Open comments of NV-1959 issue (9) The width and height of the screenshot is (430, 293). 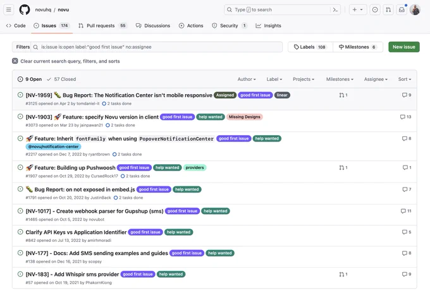pos(407,95)
